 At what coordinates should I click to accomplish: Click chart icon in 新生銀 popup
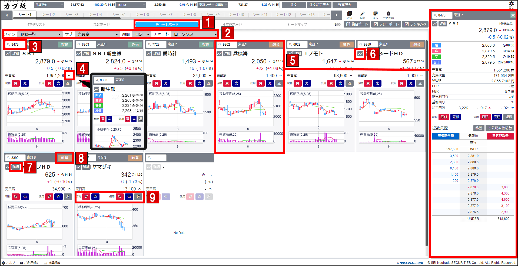97,89
